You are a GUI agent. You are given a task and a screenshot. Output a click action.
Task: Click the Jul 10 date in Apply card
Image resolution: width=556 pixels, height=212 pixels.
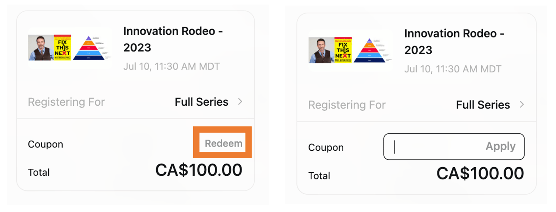tap(452, 69)
